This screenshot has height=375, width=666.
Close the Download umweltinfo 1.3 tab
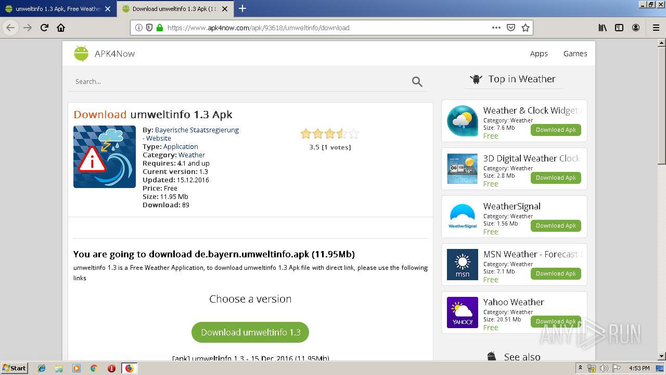pyautogui.click(x=226, y=9)
